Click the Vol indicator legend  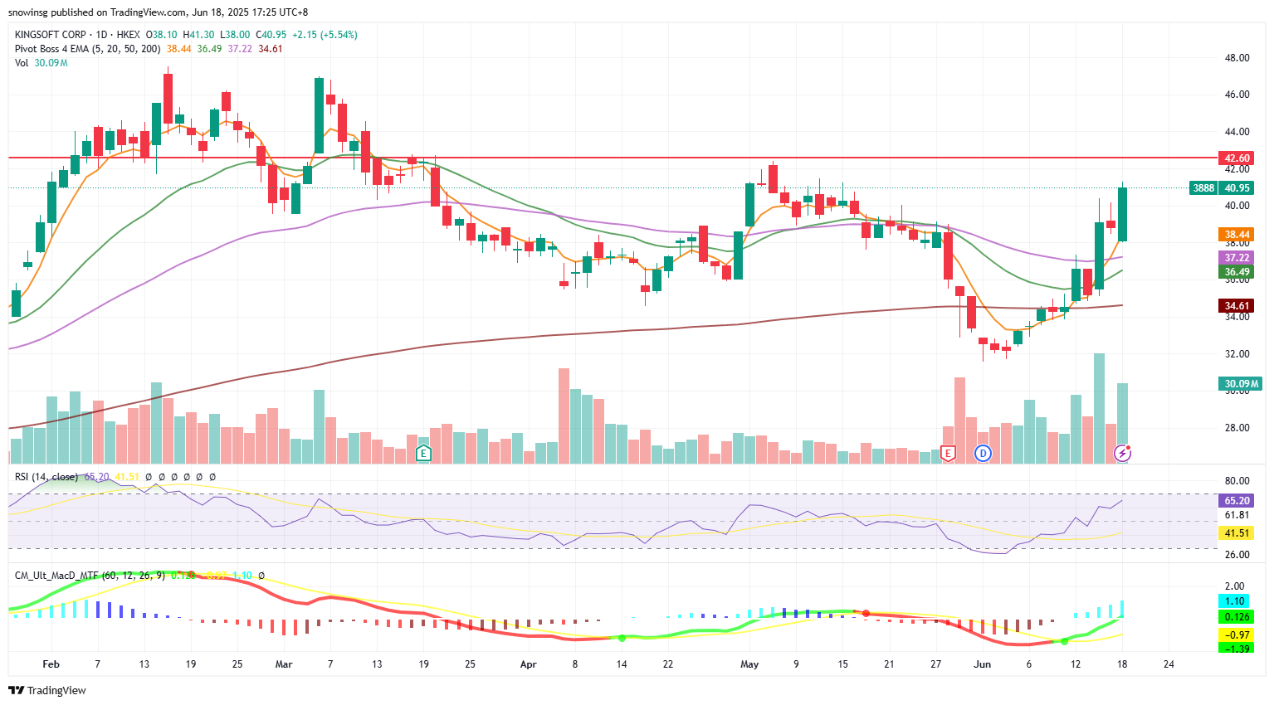pyautogui.click(x=22, y=63)
